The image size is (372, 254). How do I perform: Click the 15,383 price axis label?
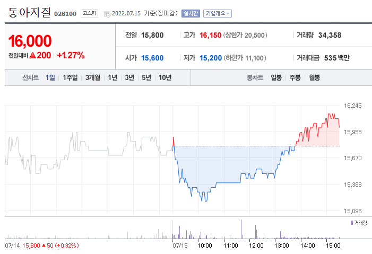click(353, 185)
